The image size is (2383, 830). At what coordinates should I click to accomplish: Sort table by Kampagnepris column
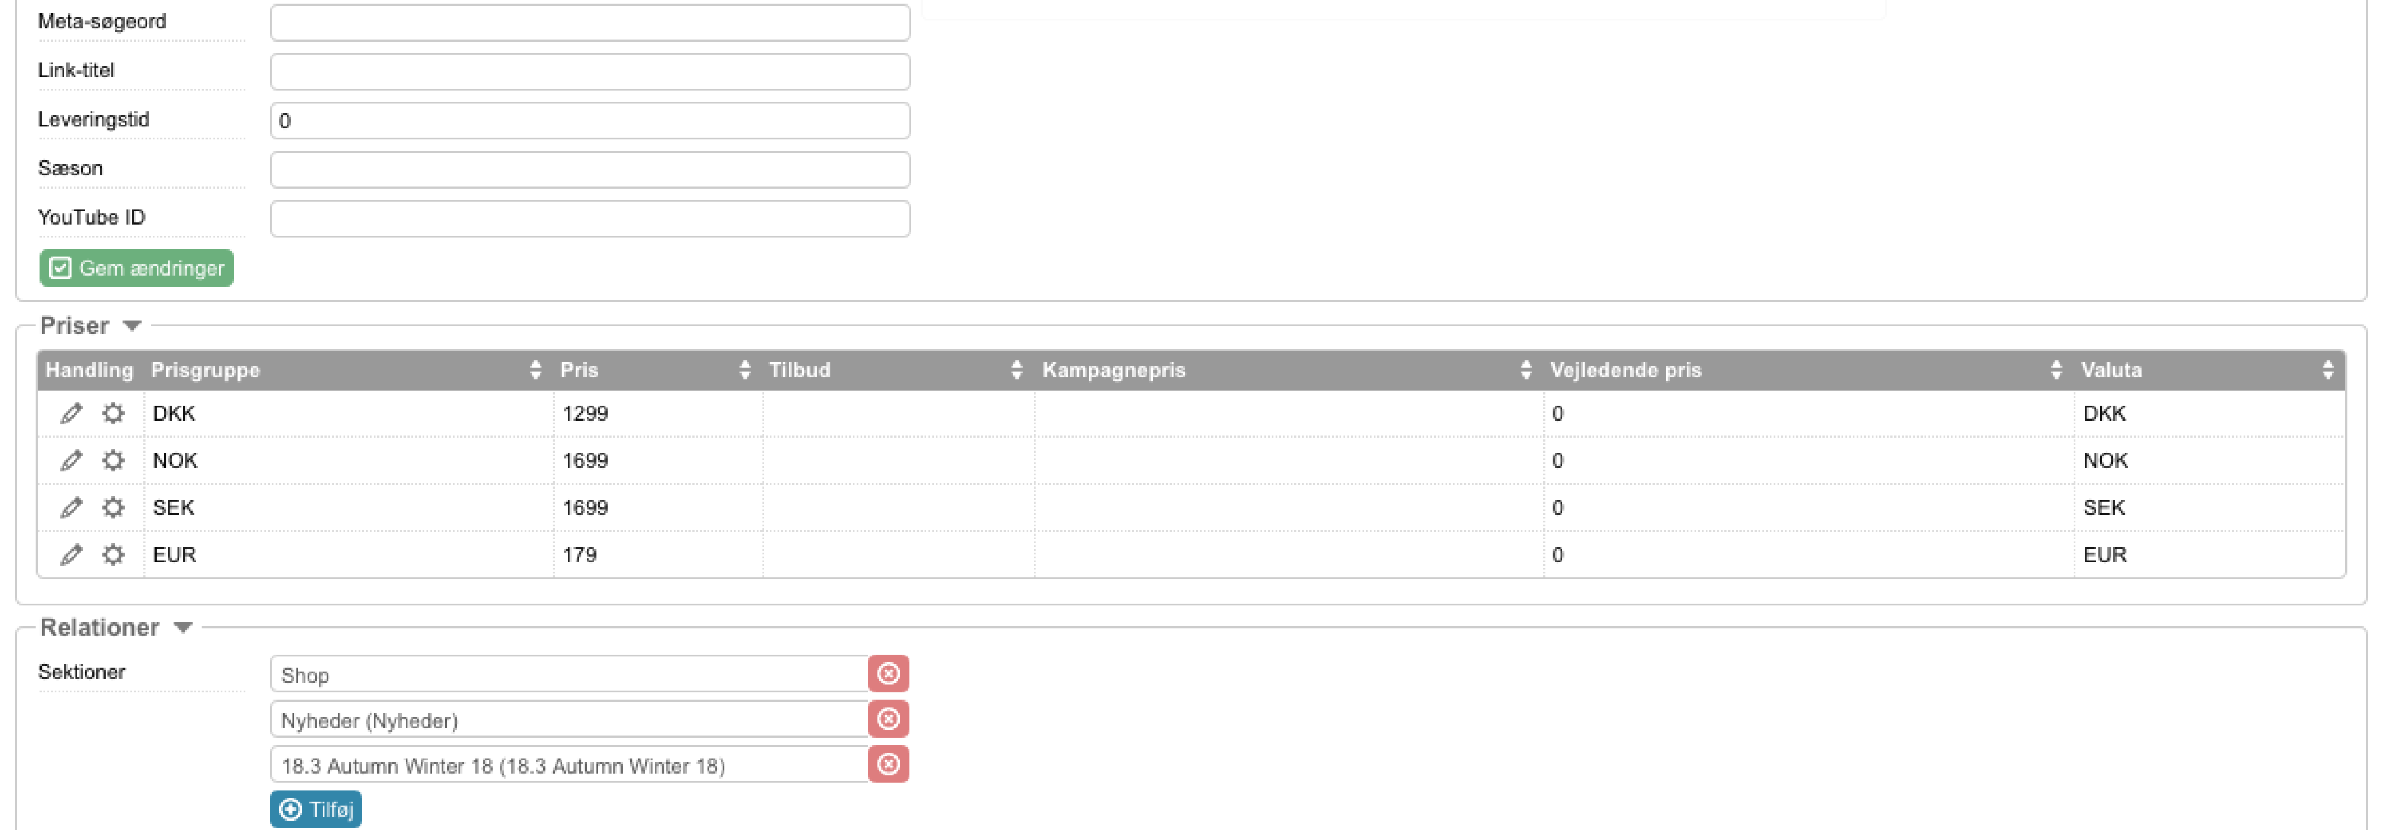[1525, 370]
